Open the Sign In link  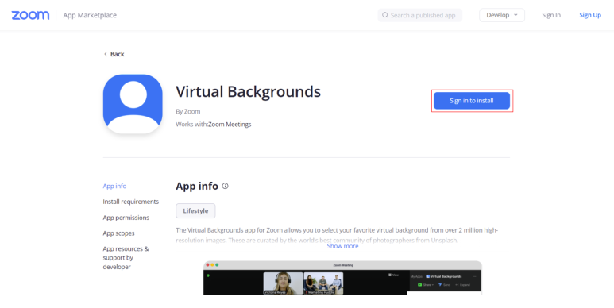point(551,15)
